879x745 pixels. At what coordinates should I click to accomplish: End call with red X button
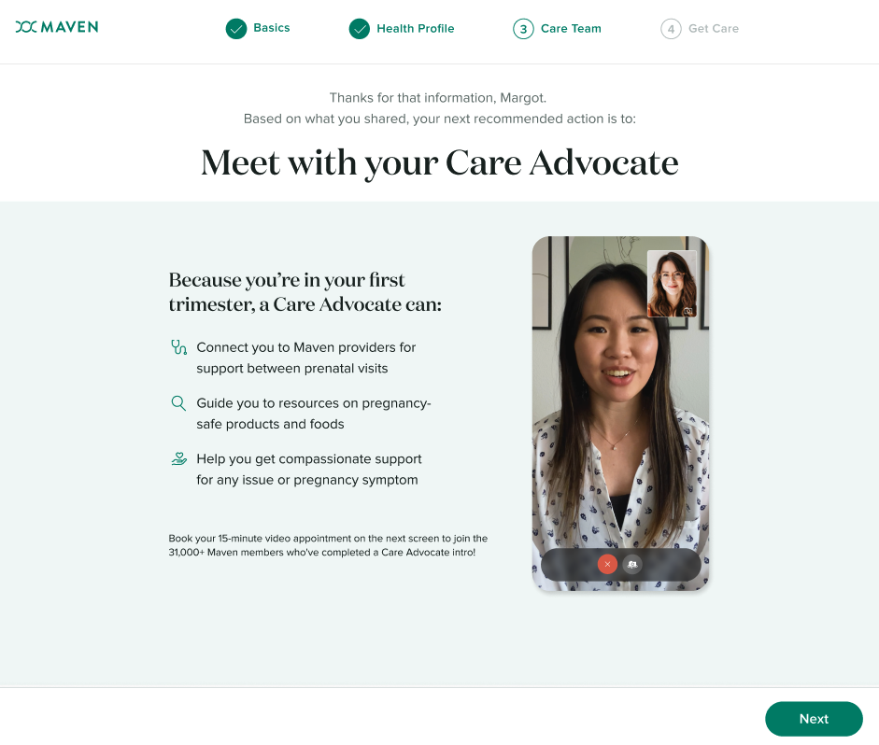[607, 564]
